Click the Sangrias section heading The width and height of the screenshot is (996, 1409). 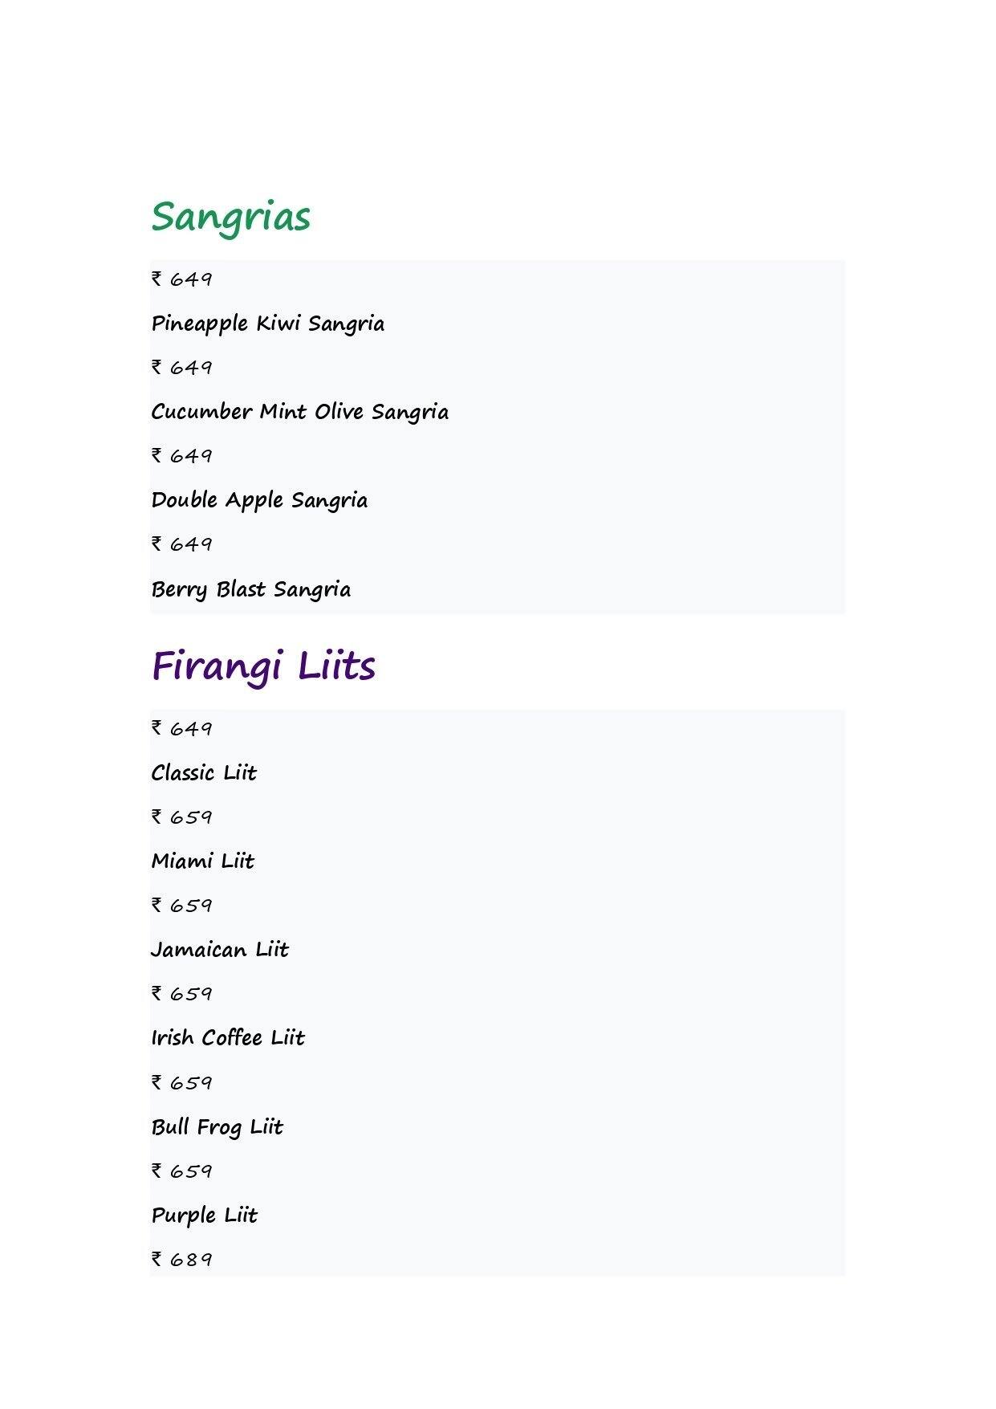230,217
